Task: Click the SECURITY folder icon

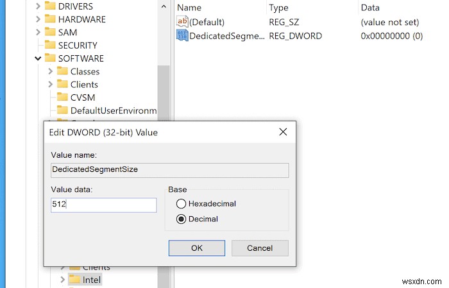Action: tap(50, 46)
